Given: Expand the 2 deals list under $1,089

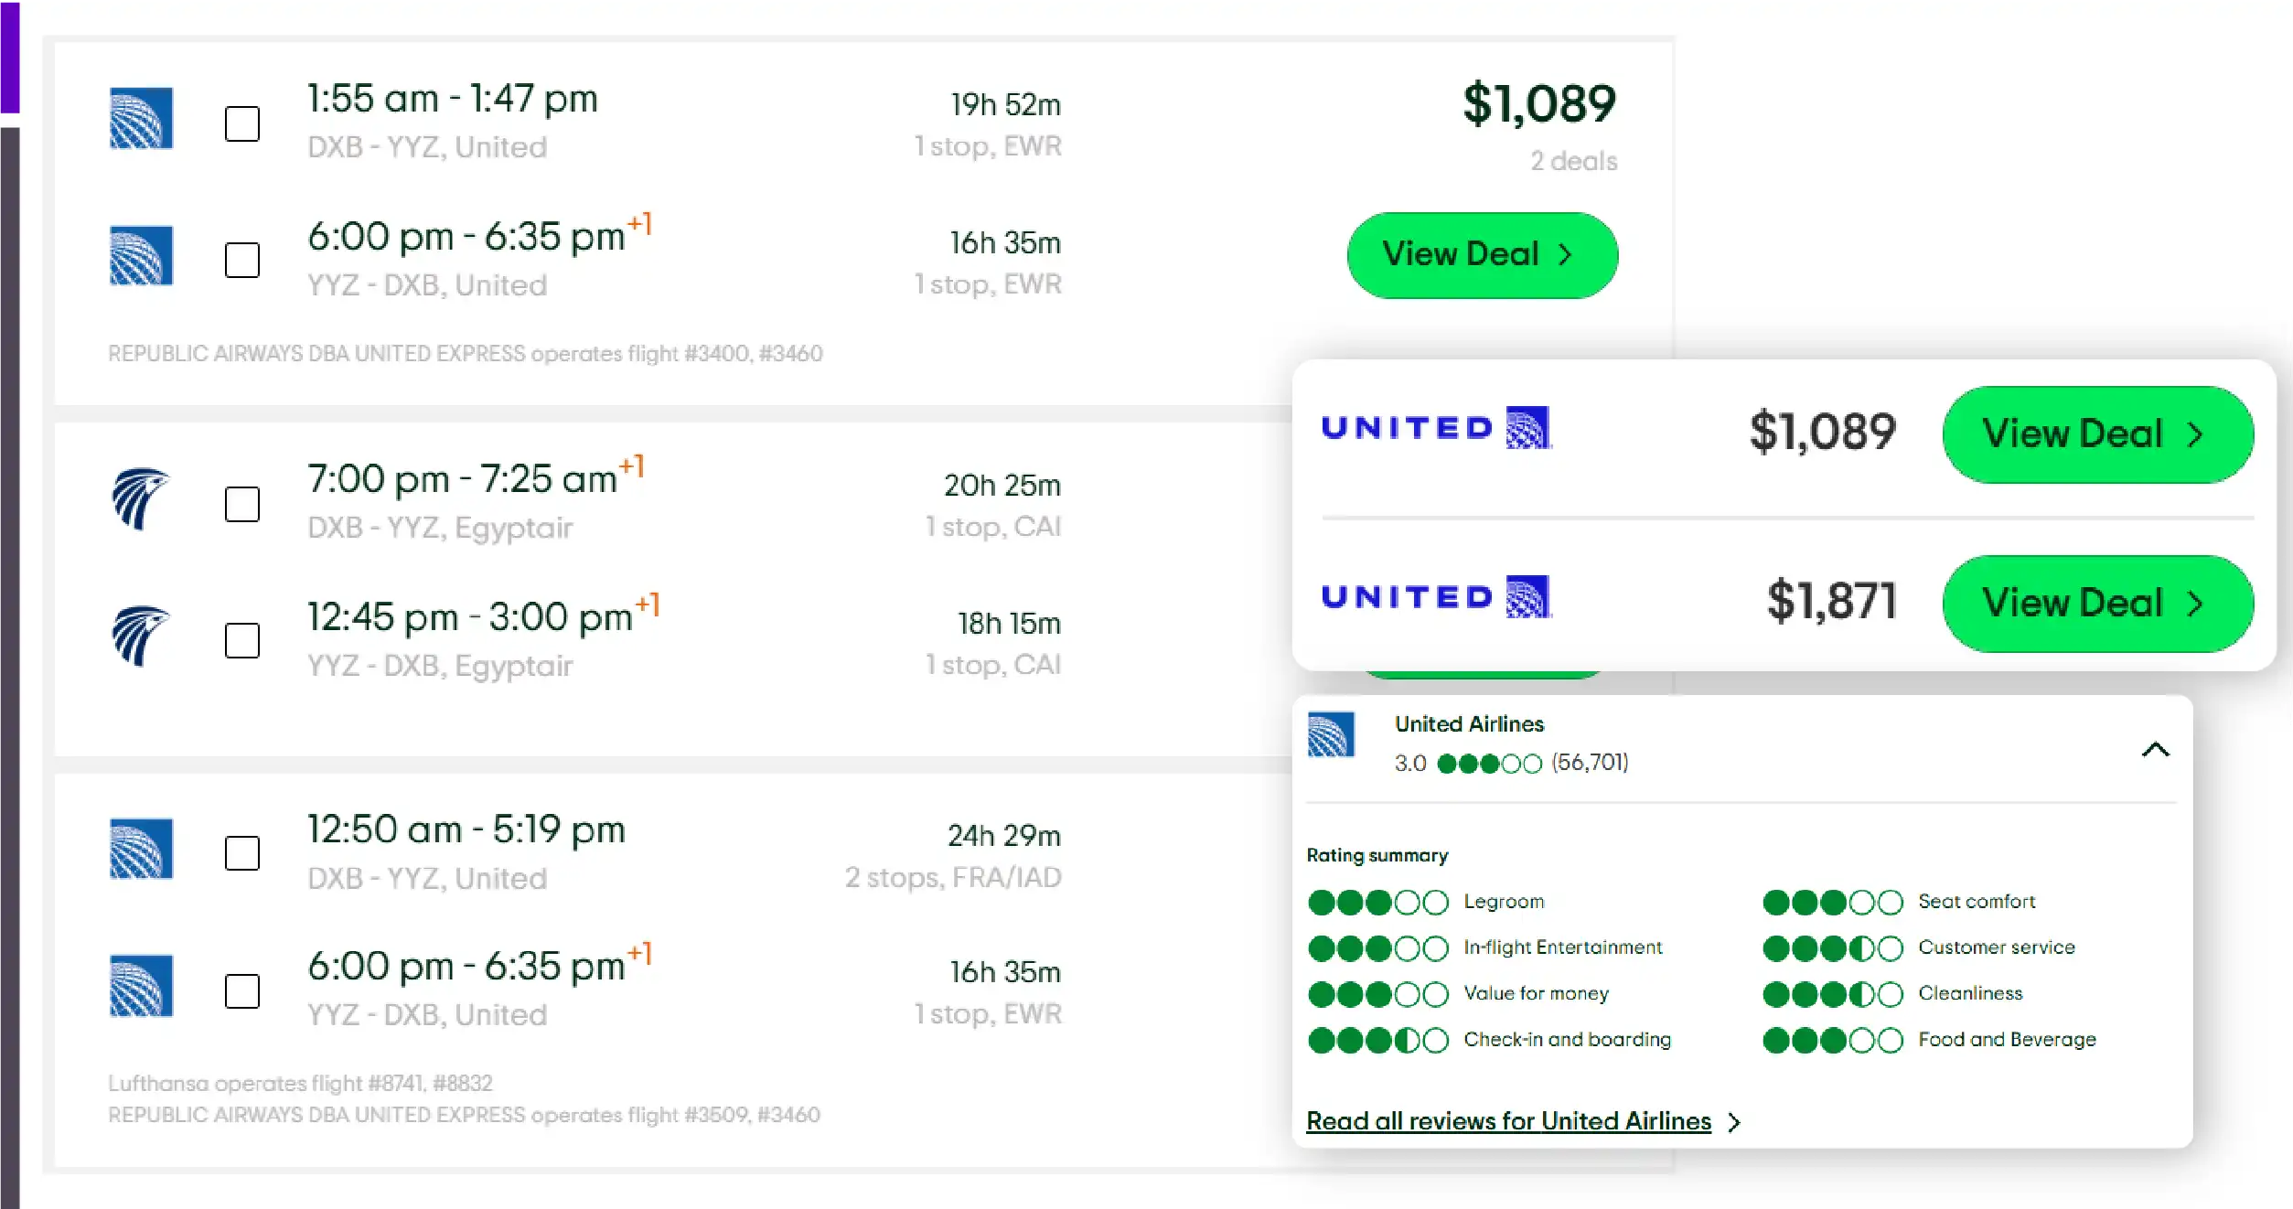Looking at the screenshot, I should click(x=1573, y=161).
